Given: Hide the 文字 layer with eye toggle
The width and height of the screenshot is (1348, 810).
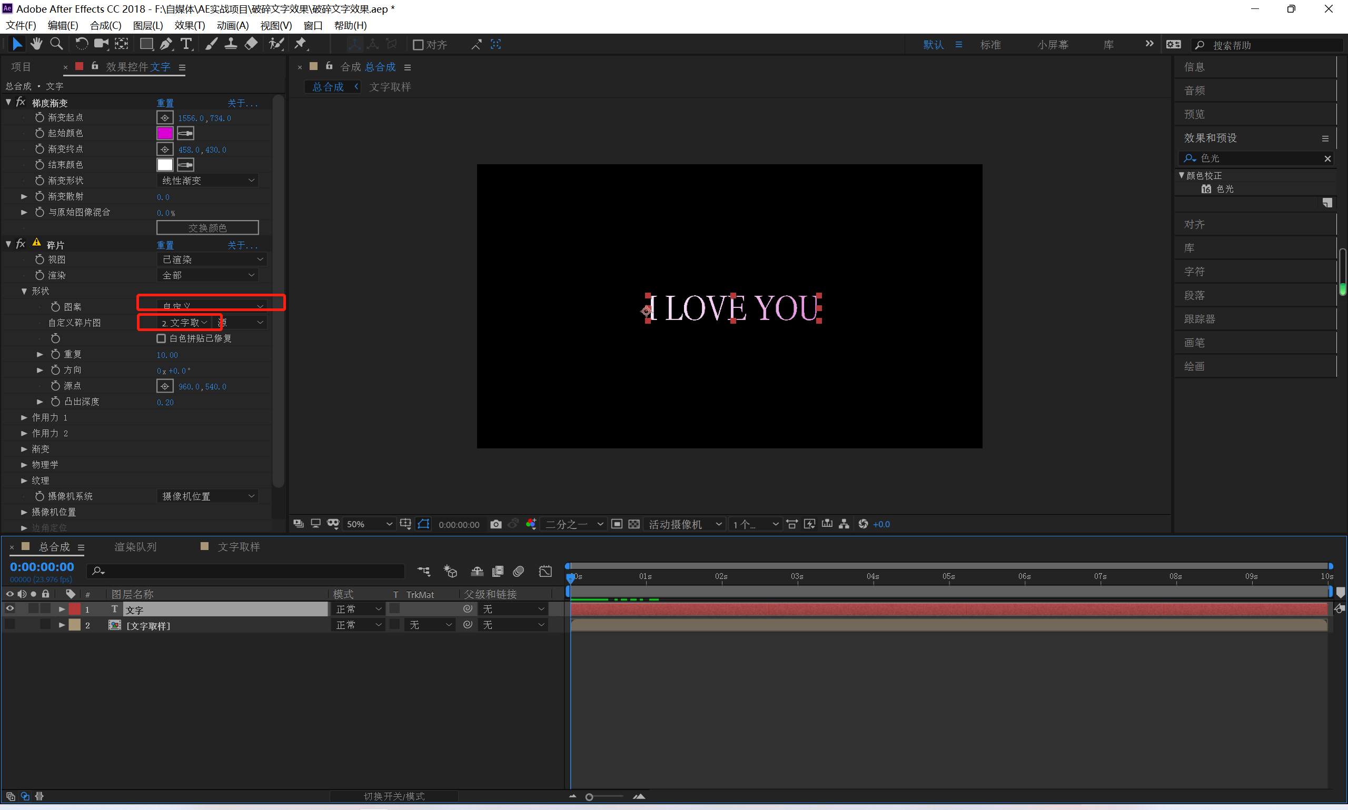Looking at the screenshot, I should click(10, 609).
